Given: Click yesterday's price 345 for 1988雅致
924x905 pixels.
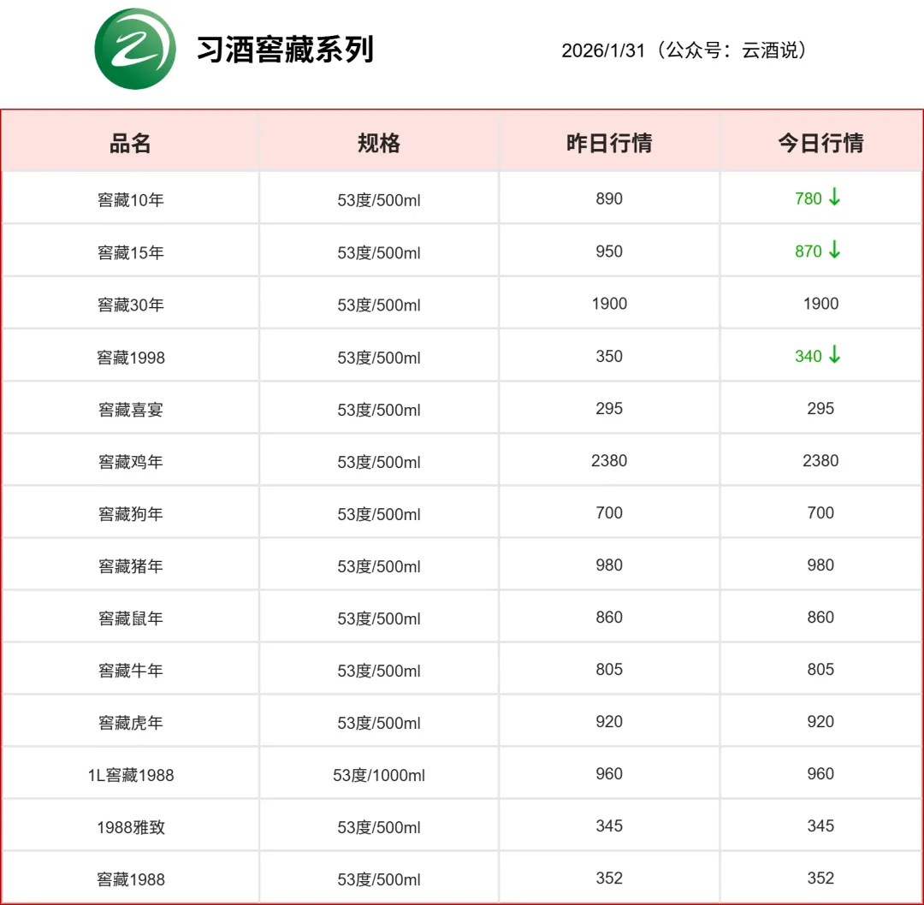Looking at the screenshot, I should 609,825.
